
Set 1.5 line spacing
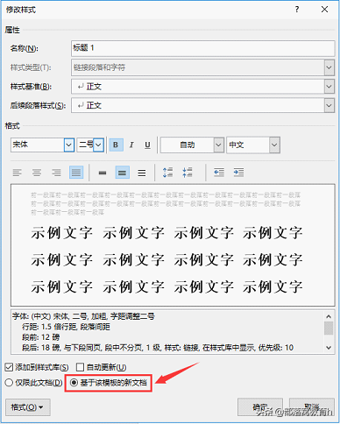[122, 173]
